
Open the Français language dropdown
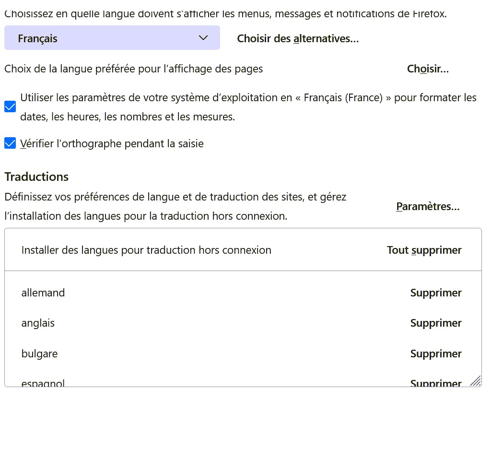coord(112,38)
